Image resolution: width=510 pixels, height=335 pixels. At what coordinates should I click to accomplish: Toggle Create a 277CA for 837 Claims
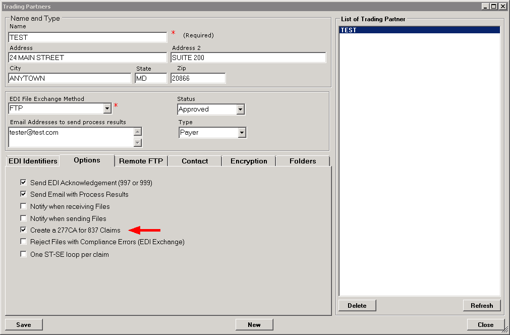[x=23, y=230]
